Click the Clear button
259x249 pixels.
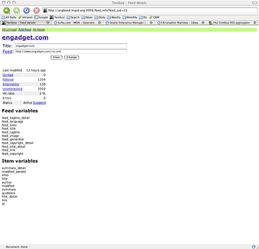click(x=56, y=57)
